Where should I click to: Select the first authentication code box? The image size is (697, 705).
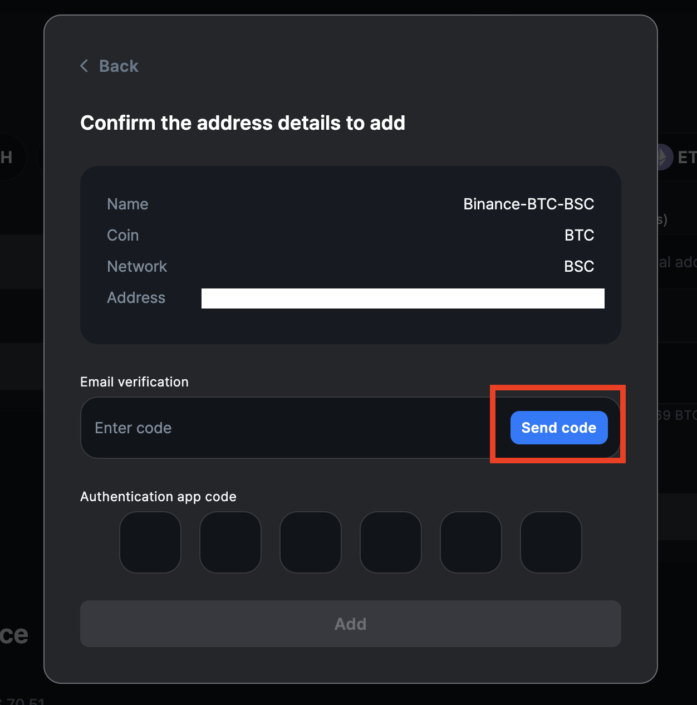150,542
